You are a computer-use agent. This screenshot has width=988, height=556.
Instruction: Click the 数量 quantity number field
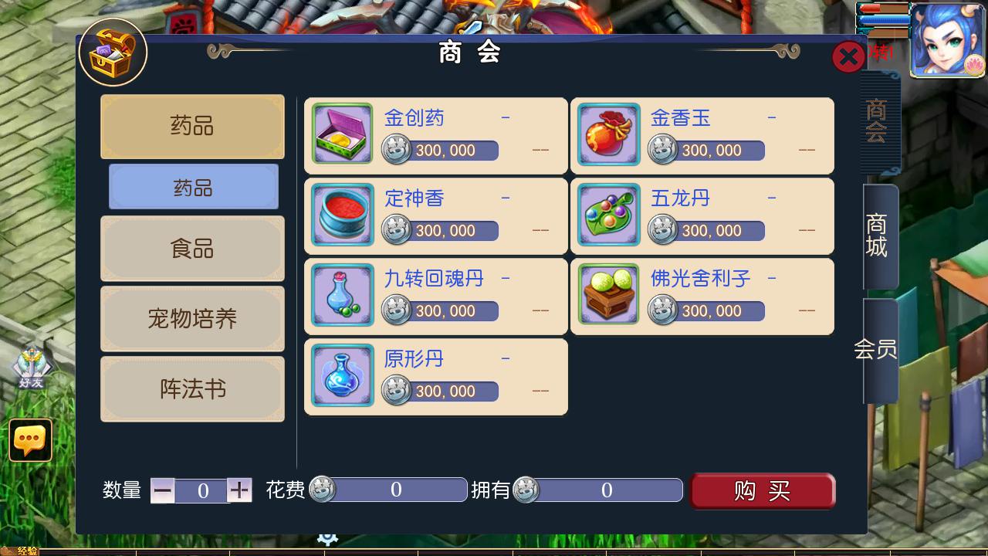(x=202, y=490)
